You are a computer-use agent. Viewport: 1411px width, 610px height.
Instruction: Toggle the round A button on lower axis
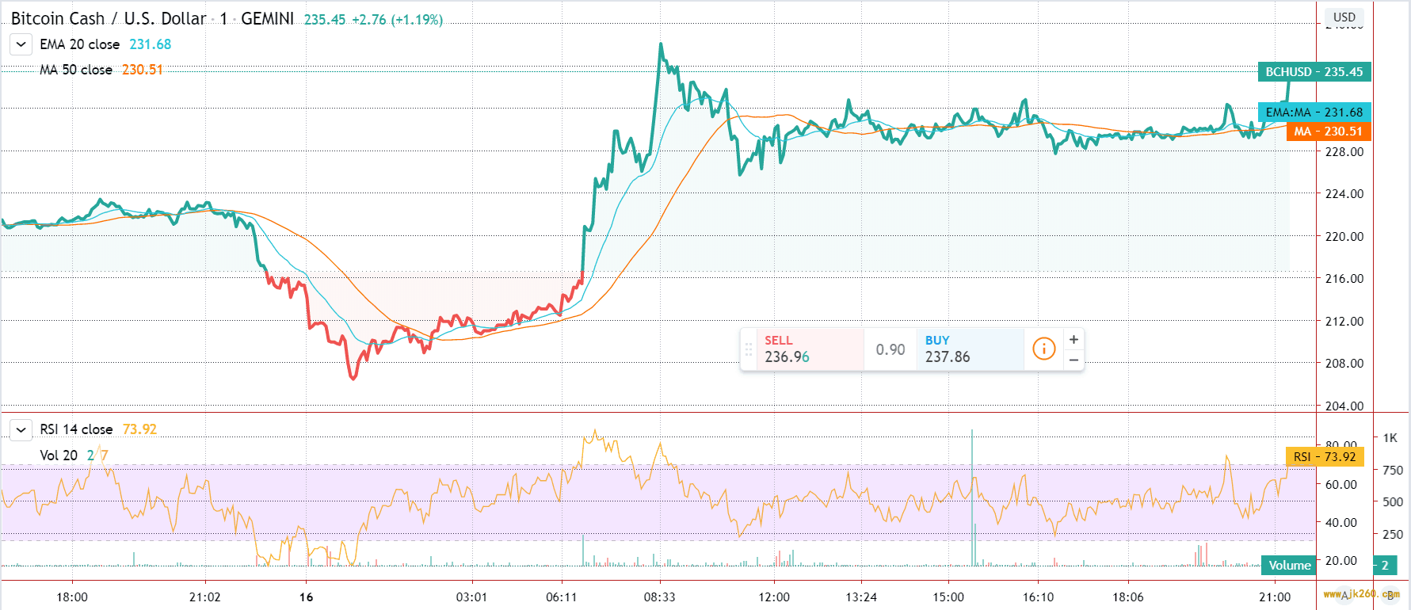(1345, 595)
